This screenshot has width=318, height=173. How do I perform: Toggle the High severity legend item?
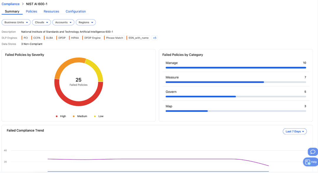pyautogui.click(x=61, y=116)
